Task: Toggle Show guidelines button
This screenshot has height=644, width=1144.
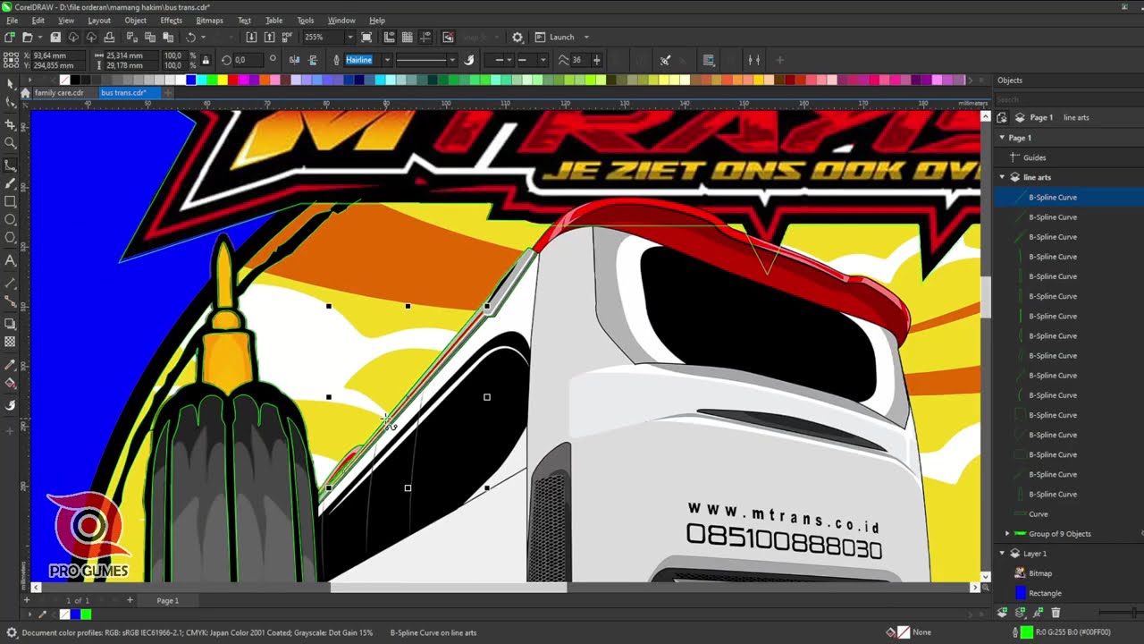Action: [x=425, y=38]
